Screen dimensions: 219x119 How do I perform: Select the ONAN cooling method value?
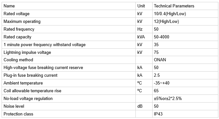click(x=160, y=60)
